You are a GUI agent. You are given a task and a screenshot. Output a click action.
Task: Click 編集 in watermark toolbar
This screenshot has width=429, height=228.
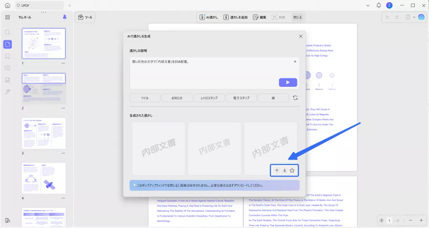coord(260,17)
